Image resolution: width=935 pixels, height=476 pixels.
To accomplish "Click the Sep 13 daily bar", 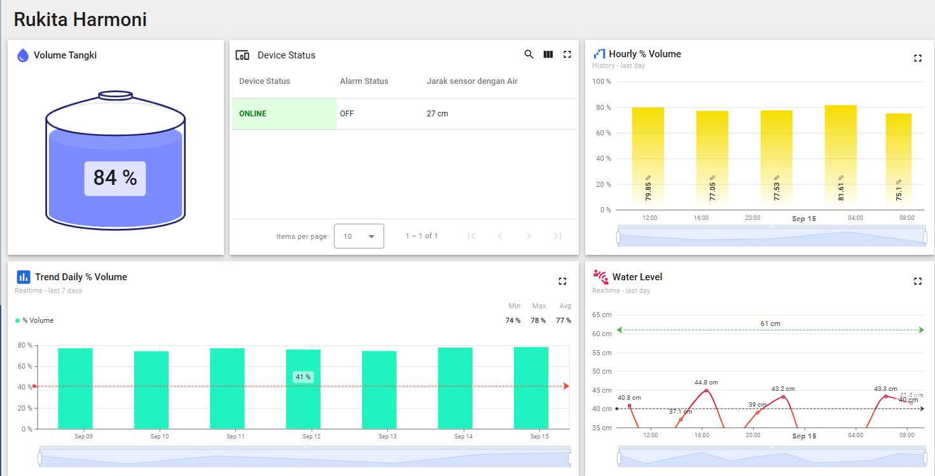I will pyautogui.click(x=379, y=390).
